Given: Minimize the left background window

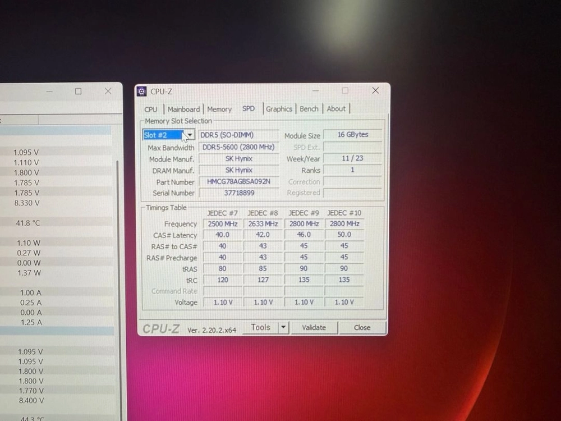Looking at the screenshot, I should (49, 91).
